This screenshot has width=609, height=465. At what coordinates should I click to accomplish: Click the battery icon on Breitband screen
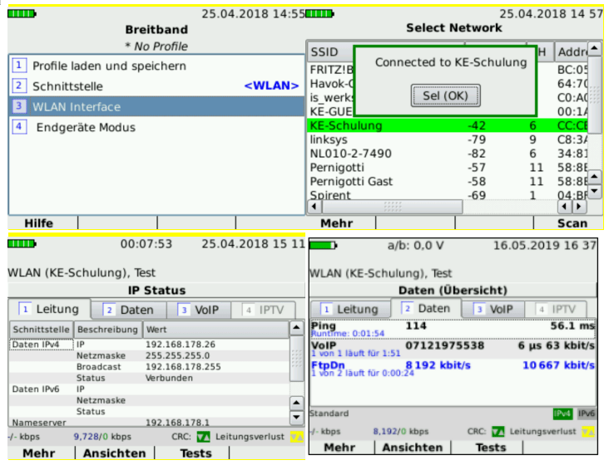(22, 14)
